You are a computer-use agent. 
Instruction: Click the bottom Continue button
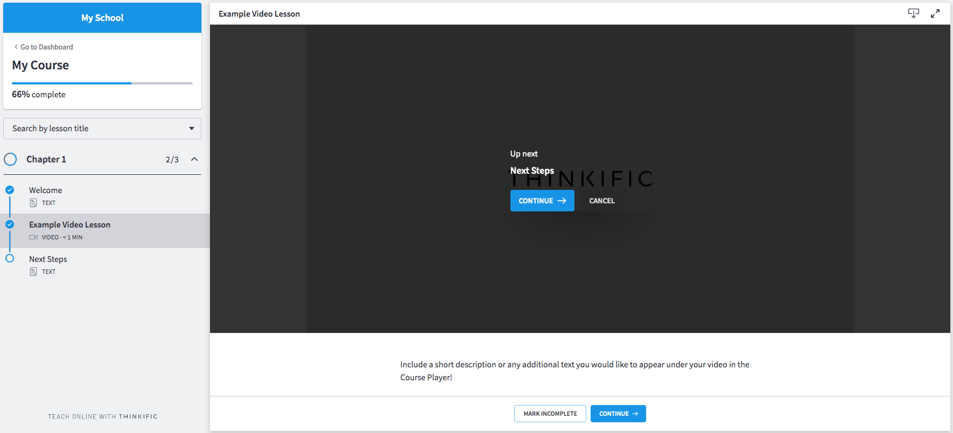[618, 414]
